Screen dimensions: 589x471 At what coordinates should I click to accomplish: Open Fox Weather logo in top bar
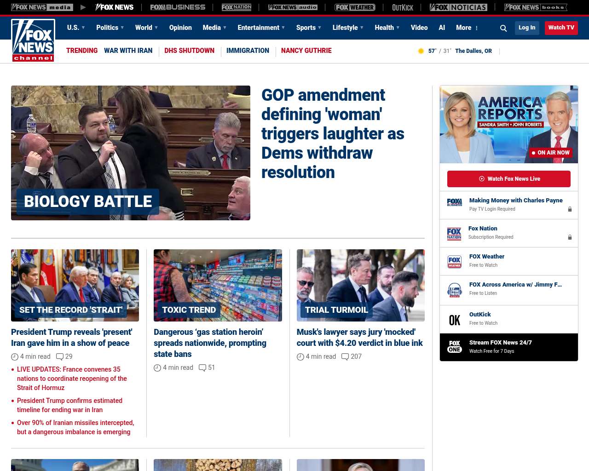click(x=355, y=7)
